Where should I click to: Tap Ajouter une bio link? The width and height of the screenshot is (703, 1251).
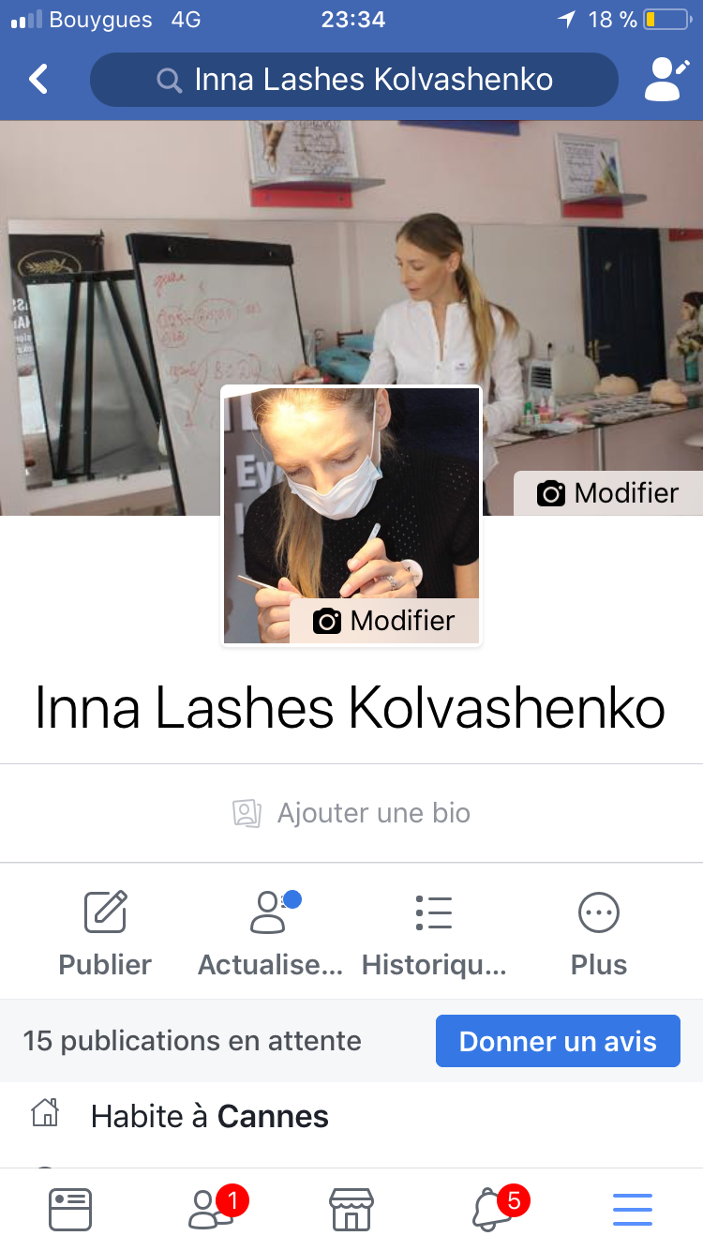[x=351, y=813]
